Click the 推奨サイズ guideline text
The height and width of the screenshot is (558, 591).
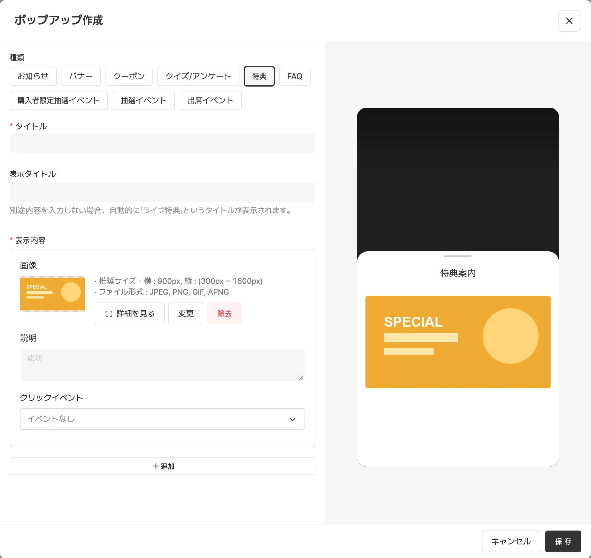[179, 281]
